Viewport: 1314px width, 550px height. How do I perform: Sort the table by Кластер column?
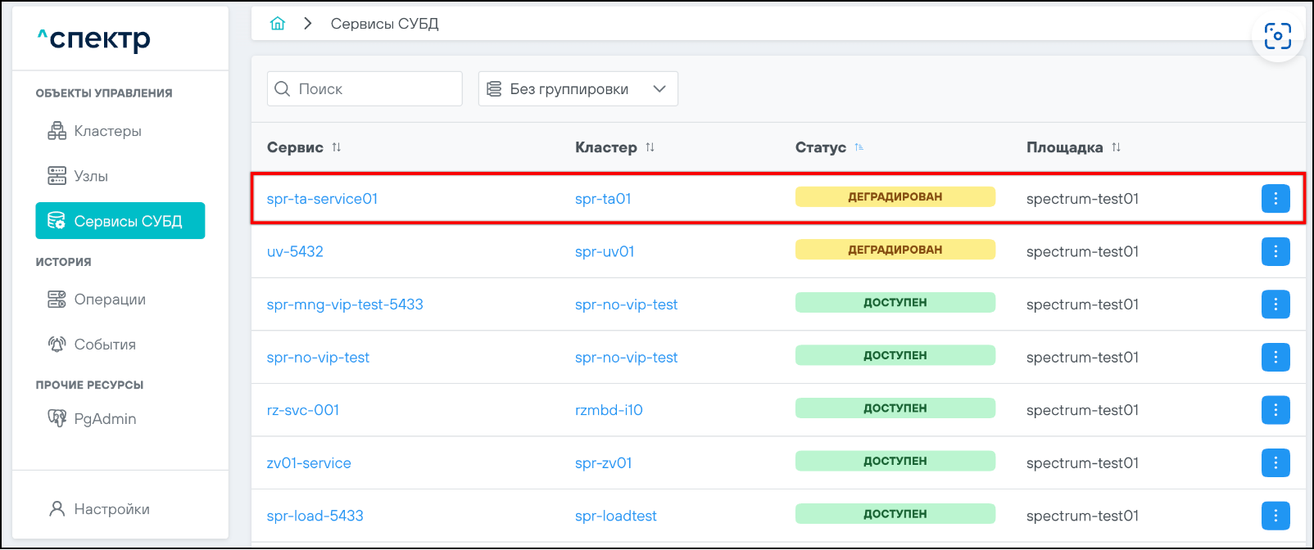650,147
